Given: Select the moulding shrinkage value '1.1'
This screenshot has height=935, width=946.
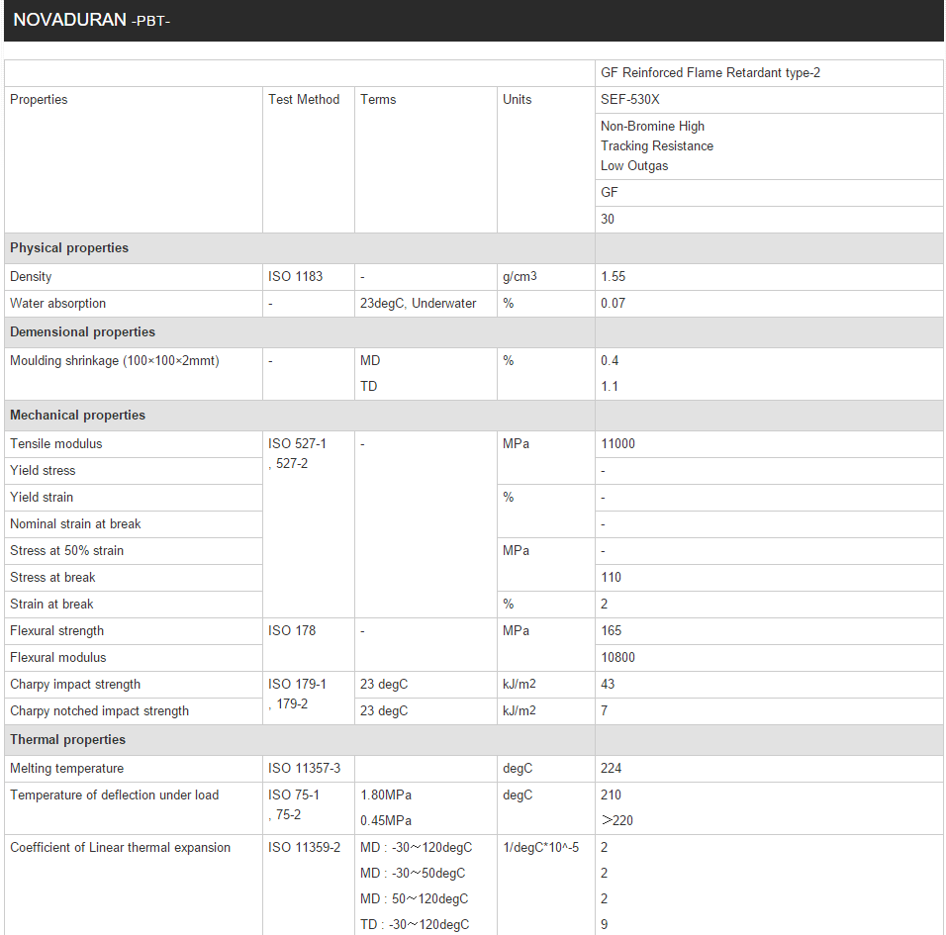Looking at the screenshot, I should click(x=610, y=387).
